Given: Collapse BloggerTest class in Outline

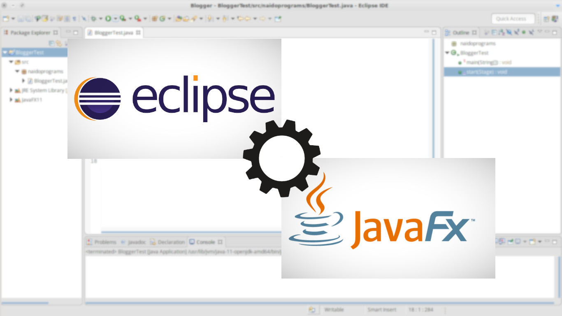Looking at the screenshot, I should coord(447,53).
